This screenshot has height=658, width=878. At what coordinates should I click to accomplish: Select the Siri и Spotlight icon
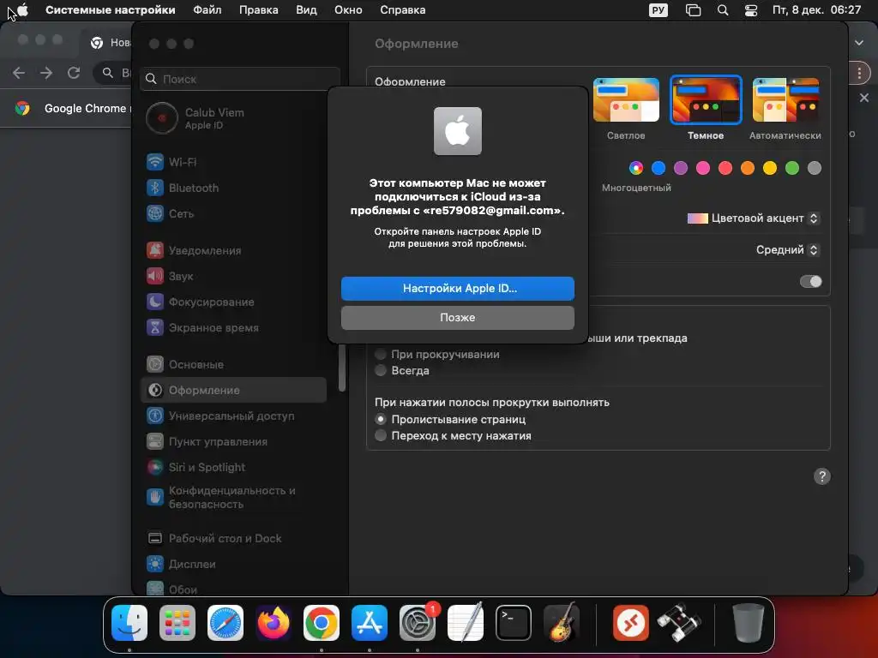tap(155, 468)
